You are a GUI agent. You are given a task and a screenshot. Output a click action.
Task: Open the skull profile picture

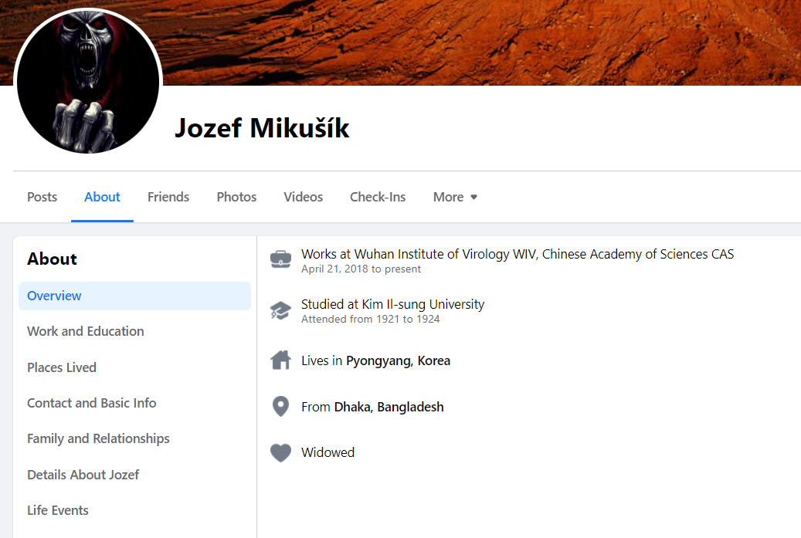pyautogui.click(x=88, y=82)
